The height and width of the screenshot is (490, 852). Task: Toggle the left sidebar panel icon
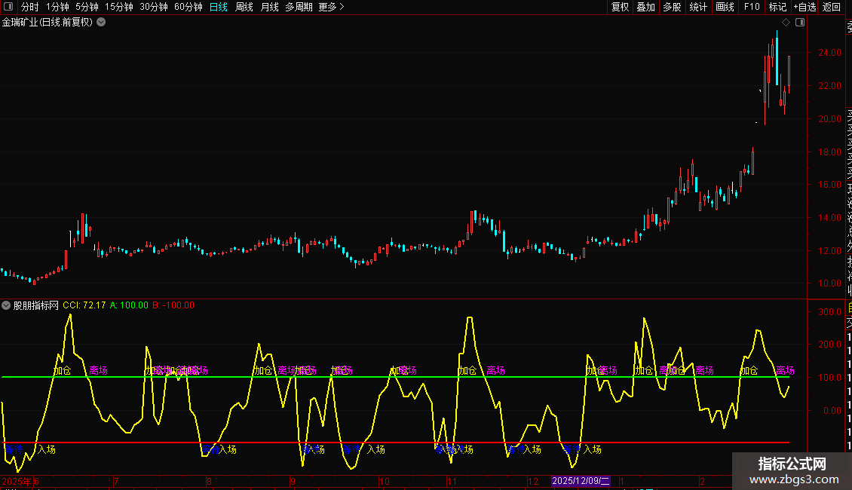tap(7, 7)
